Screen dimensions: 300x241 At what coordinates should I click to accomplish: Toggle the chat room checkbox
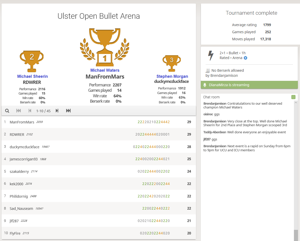point(293,97)
